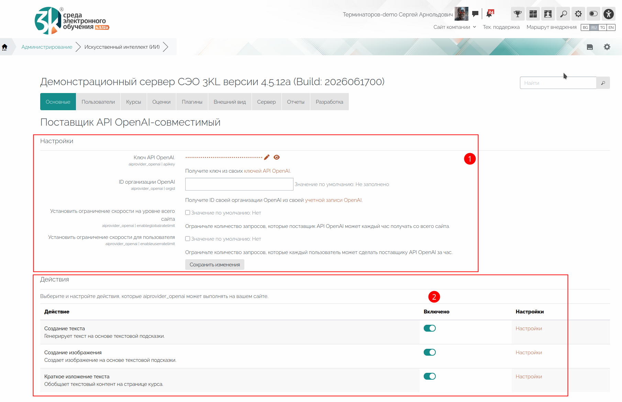The width and height of the screenshot is (622, 402).
Task: Click the home breadcrumb icon
Action: pos(5,47)
